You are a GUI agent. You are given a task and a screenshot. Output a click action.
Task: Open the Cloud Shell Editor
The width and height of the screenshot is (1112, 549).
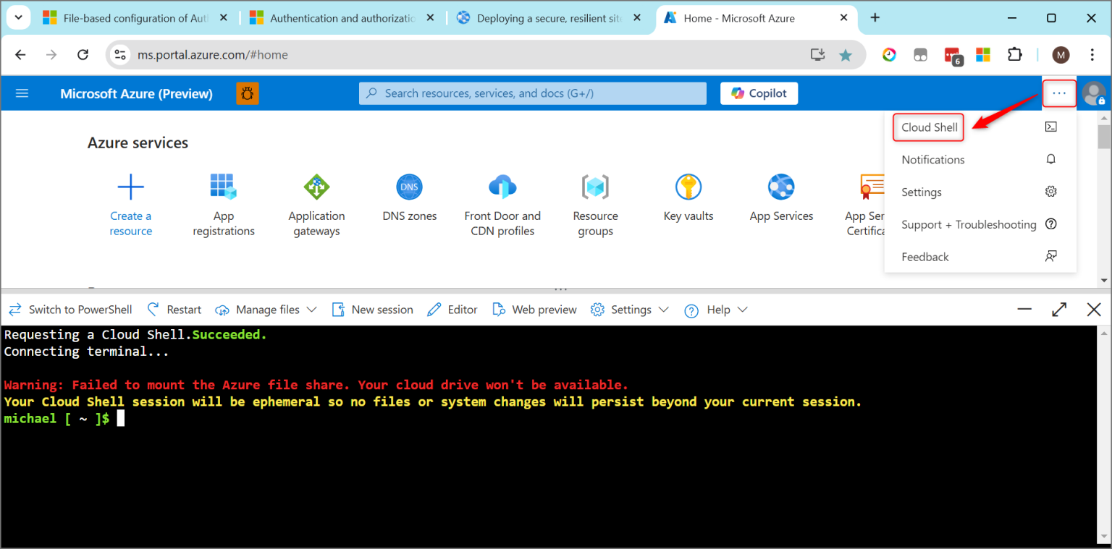(x=452, y=310)
